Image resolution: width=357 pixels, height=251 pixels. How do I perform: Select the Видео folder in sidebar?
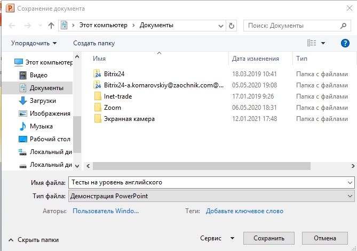pos(38,75)
